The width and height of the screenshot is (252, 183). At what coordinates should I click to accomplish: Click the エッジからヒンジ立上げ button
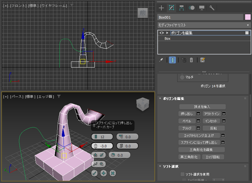point(199,135)
